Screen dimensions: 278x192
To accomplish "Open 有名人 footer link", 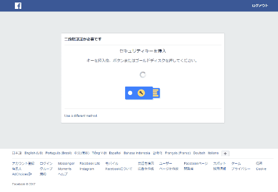I will pos(17,169).
